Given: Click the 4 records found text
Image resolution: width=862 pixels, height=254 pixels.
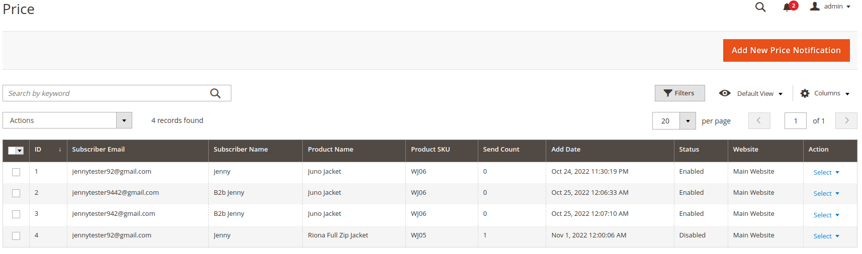Looking at the screenshot, I should pyautogui.click(x=177, y=120).
